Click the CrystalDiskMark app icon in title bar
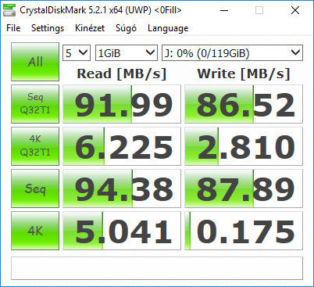The height and width of the screenshot is (287, 314). (x=9, y=10)
